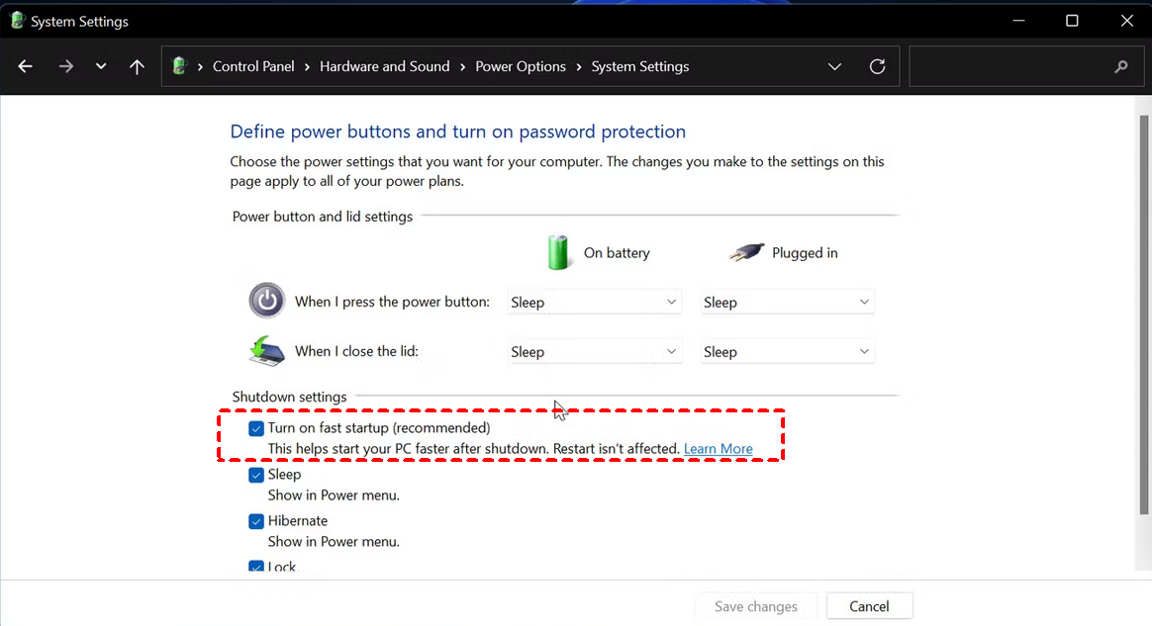Go up one folder level

(137, 66)
